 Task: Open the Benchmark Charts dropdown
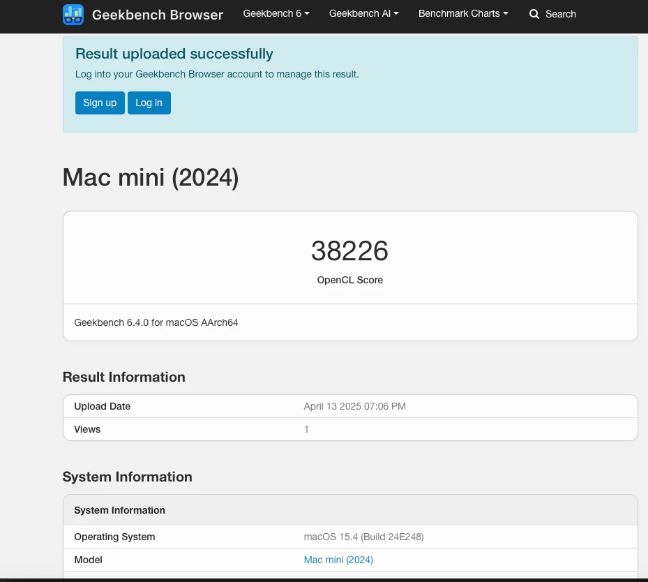click(x=463, y=14)
